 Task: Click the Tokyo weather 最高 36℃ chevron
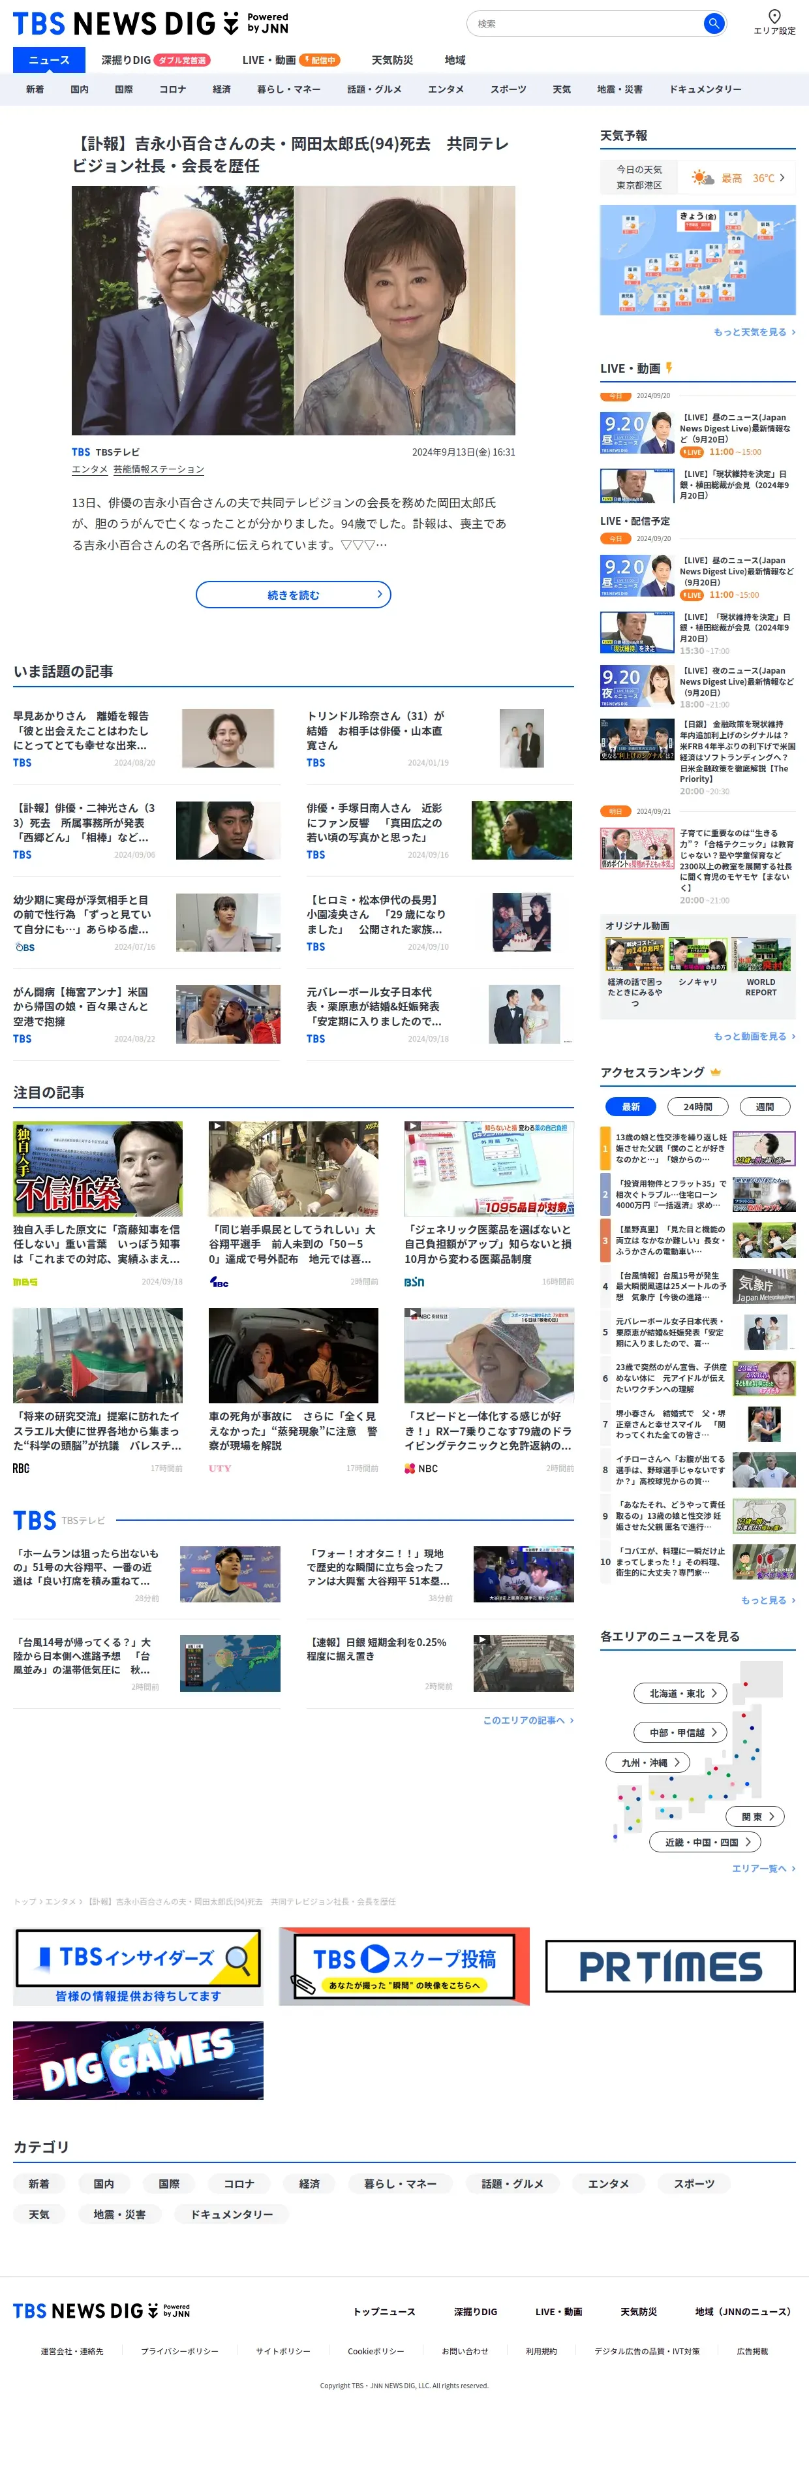coord(782,178)
